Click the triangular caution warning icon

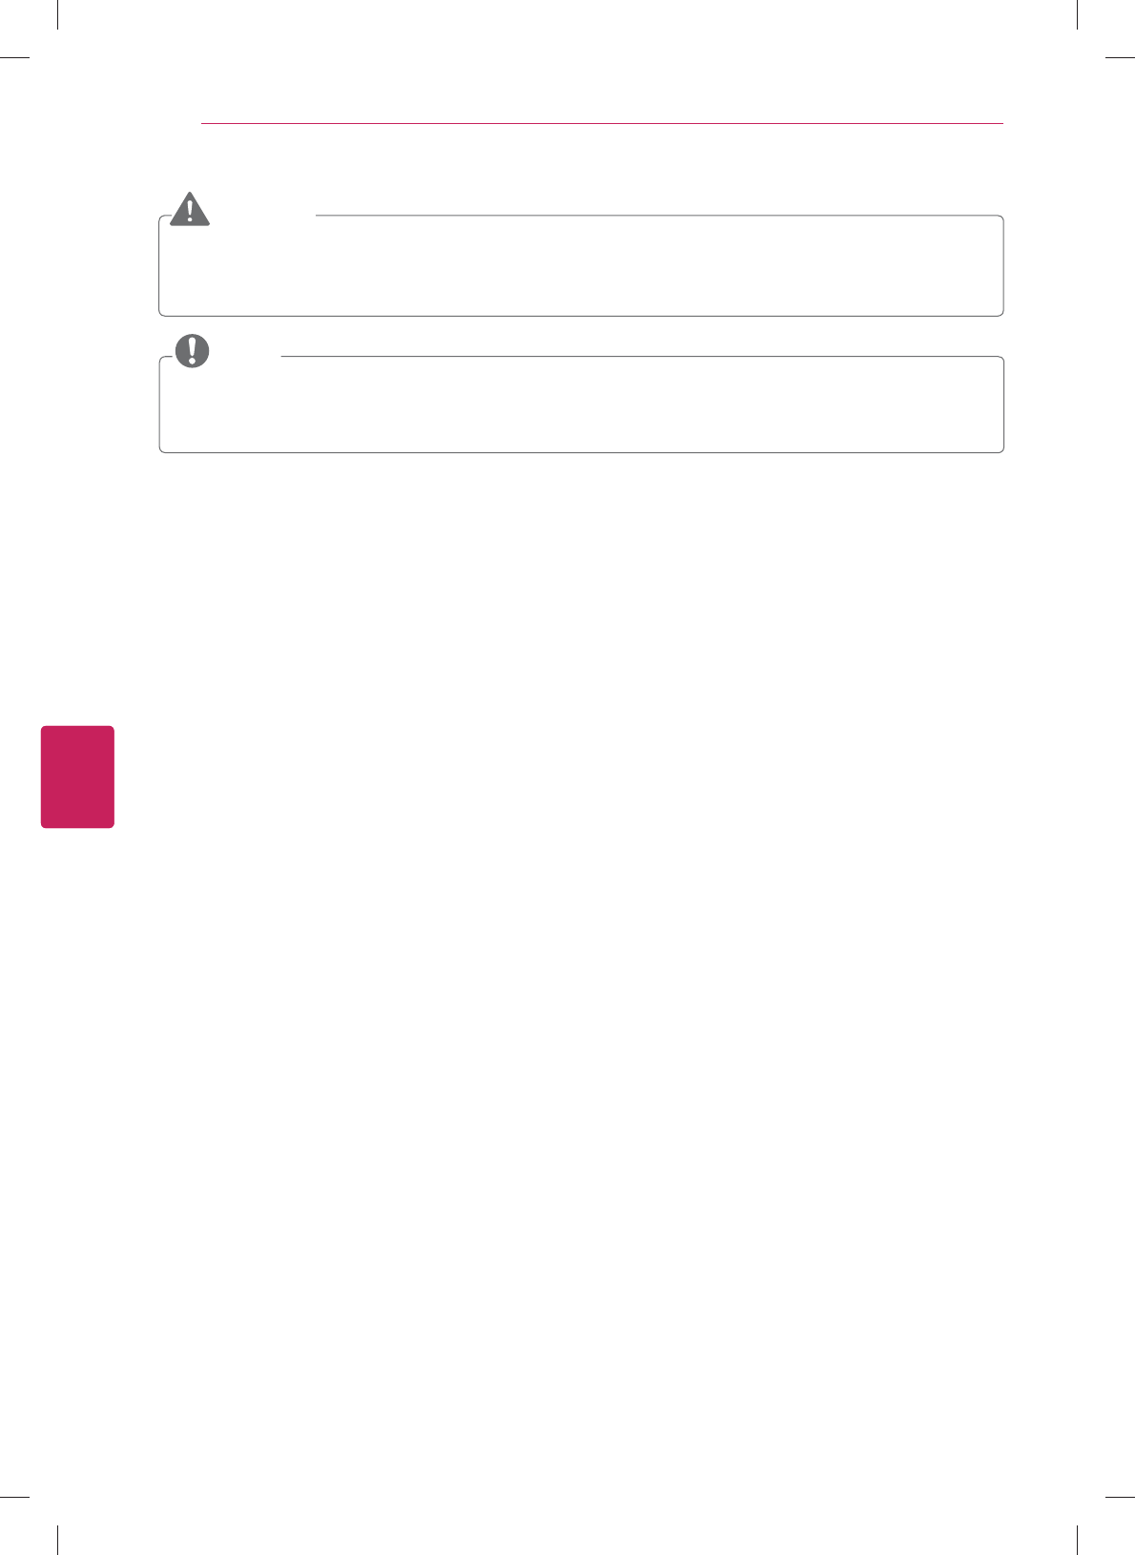click(190, 209)
